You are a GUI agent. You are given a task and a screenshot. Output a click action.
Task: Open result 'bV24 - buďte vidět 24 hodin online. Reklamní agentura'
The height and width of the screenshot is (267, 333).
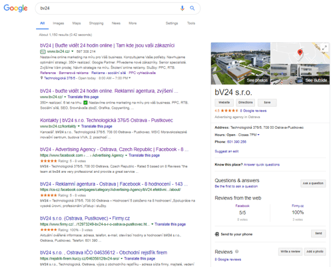point(109,91)
